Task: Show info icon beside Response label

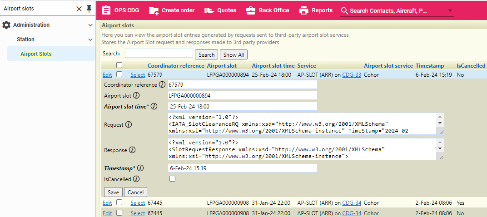Action: click(132, 150)
